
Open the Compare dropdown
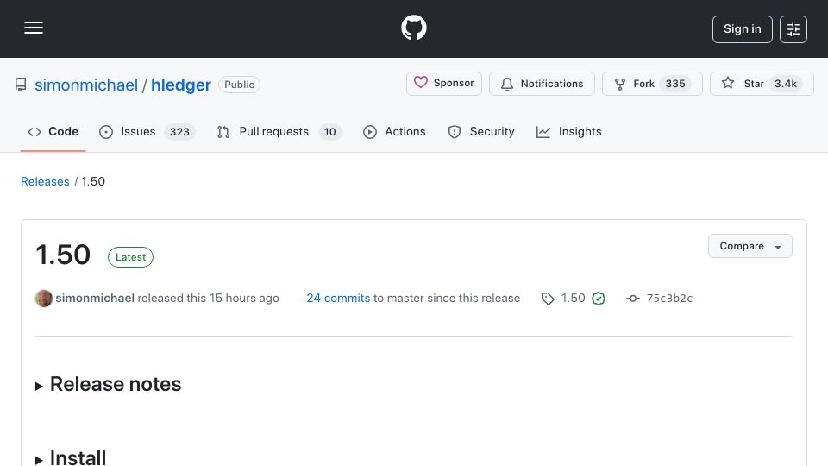750,246
